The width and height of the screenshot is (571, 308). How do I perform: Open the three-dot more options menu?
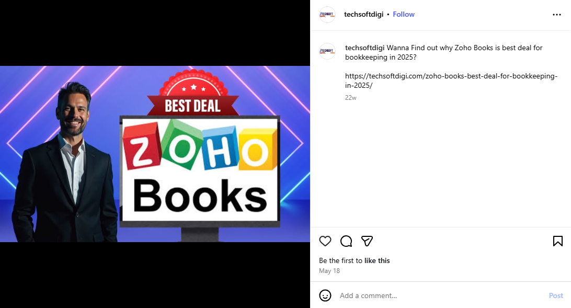(557, 15)
